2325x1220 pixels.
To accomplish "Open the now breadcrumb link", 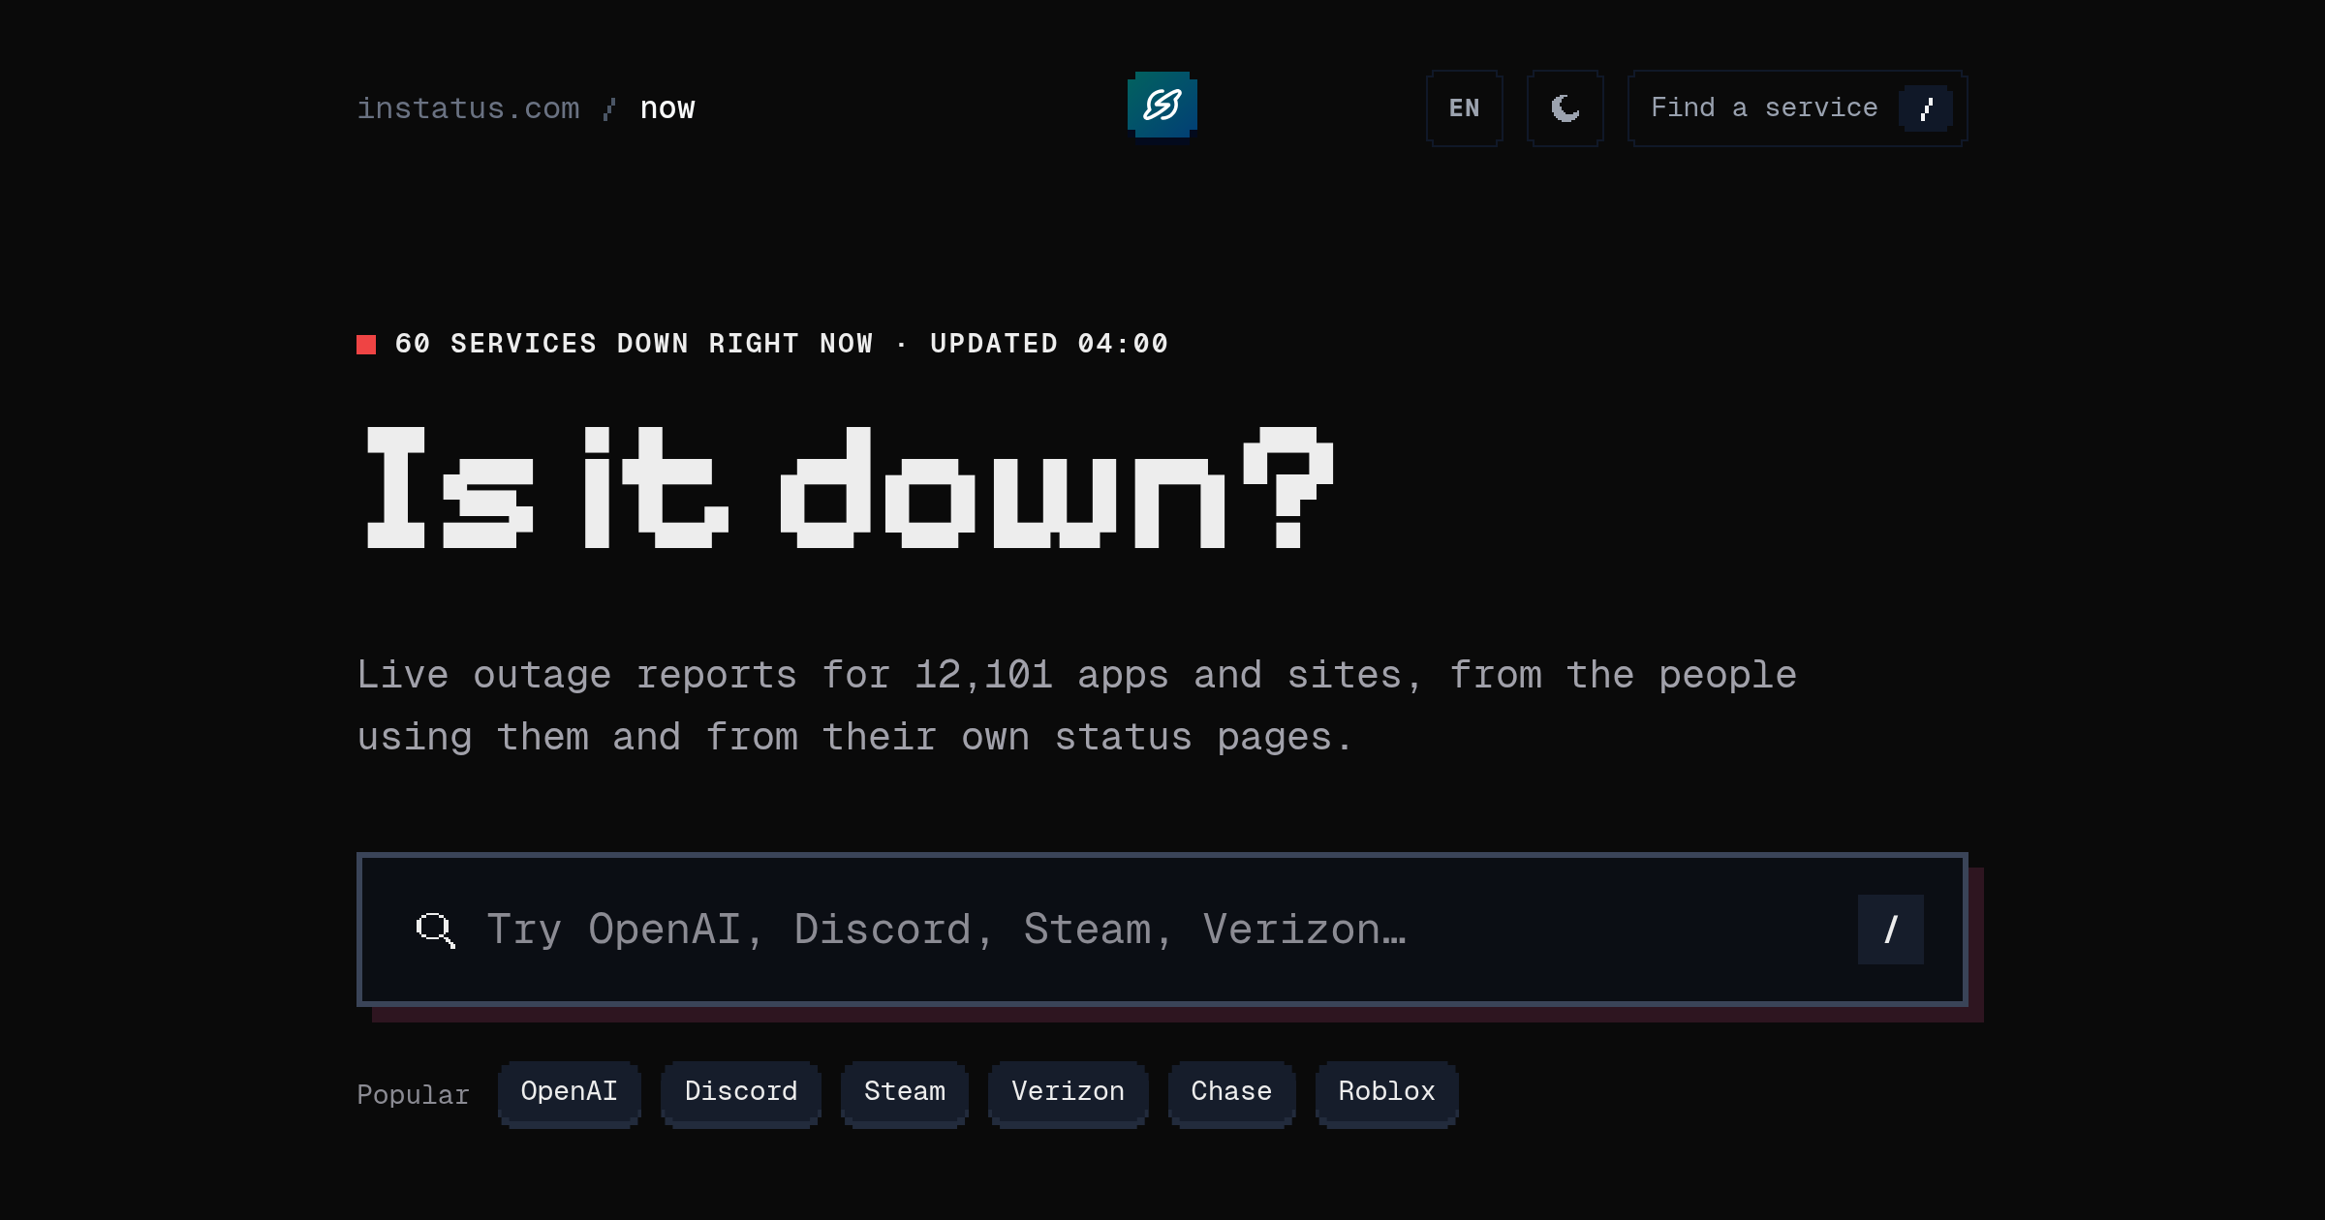I will coord(667,108).
